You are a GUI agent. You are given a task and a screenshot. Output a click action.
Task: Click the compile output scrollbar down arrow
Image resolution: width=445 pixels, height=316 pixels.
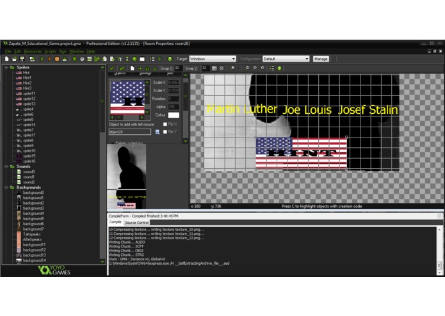click(x=439, y=273)
